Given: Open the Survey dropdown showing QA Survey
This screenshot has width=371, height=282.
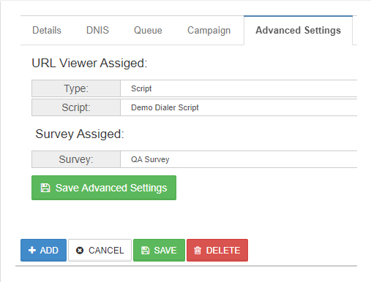Looking at the screenshot, I should pyautogui.click(x=239, y=159).
